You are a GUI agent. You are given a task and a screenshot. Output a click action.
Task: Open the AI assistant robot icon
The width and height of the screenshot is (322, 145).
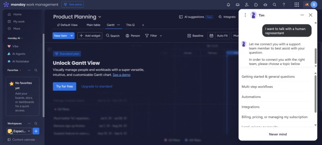pos(265,4)
